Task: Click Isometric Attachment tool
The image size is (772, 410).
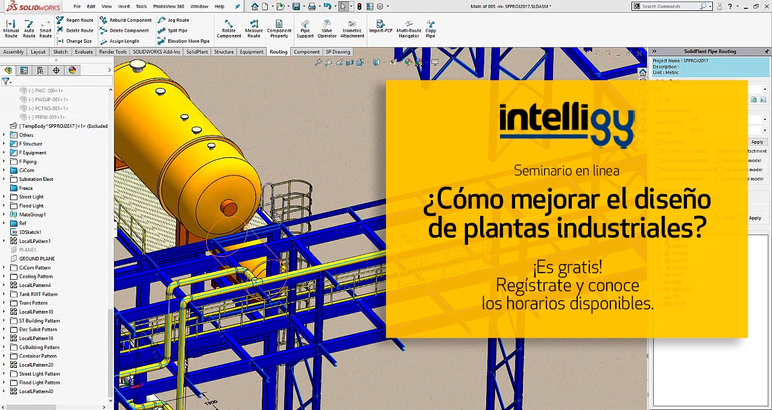Action: pyautogui.click(x=352, y=28)
